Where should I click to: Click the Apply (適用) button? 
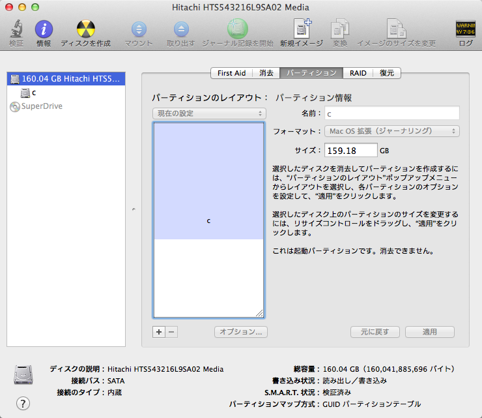coord(430,332)
